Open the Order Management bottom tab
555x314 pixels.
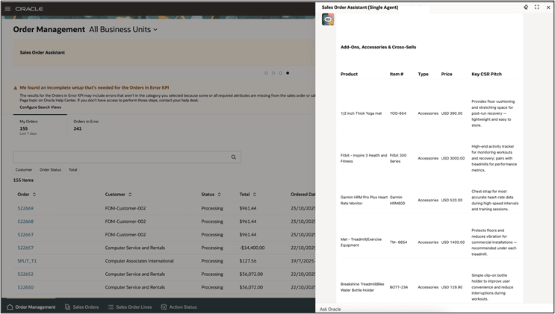(31, 307)
